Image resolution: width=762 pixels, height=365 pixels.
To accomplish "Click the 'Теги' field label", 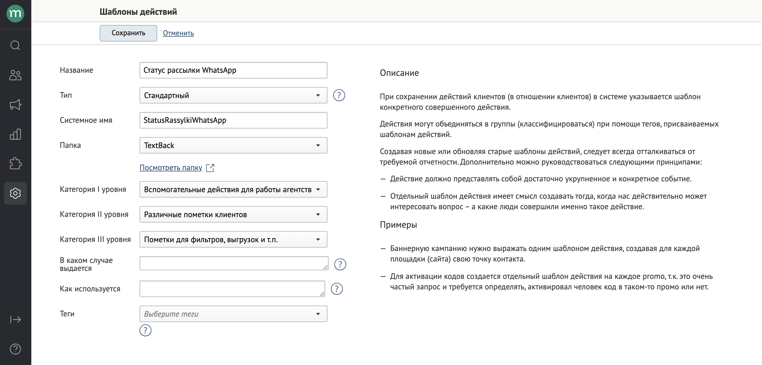I will (67, 314).
